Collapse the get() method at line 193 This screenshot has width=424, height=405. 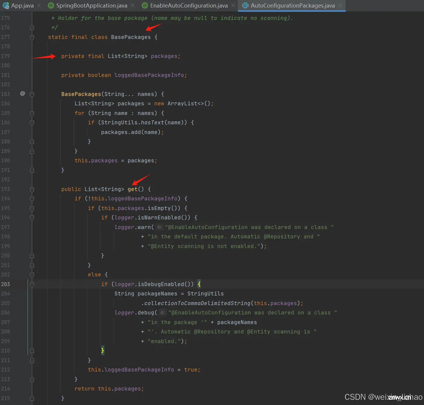[x=32, y=189]
